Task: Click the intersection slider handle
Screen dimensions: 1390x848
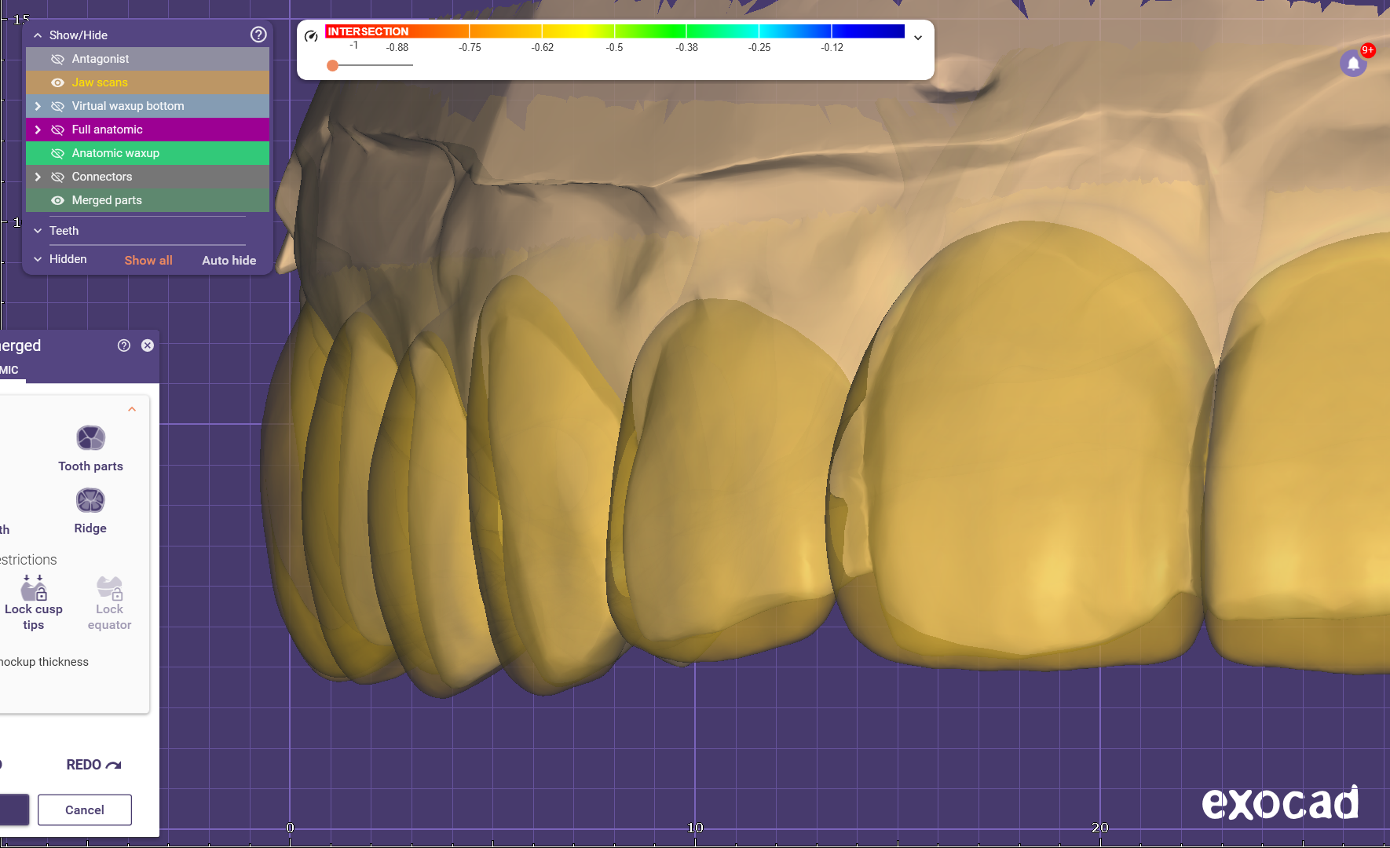Action: (x=333, y=66)
